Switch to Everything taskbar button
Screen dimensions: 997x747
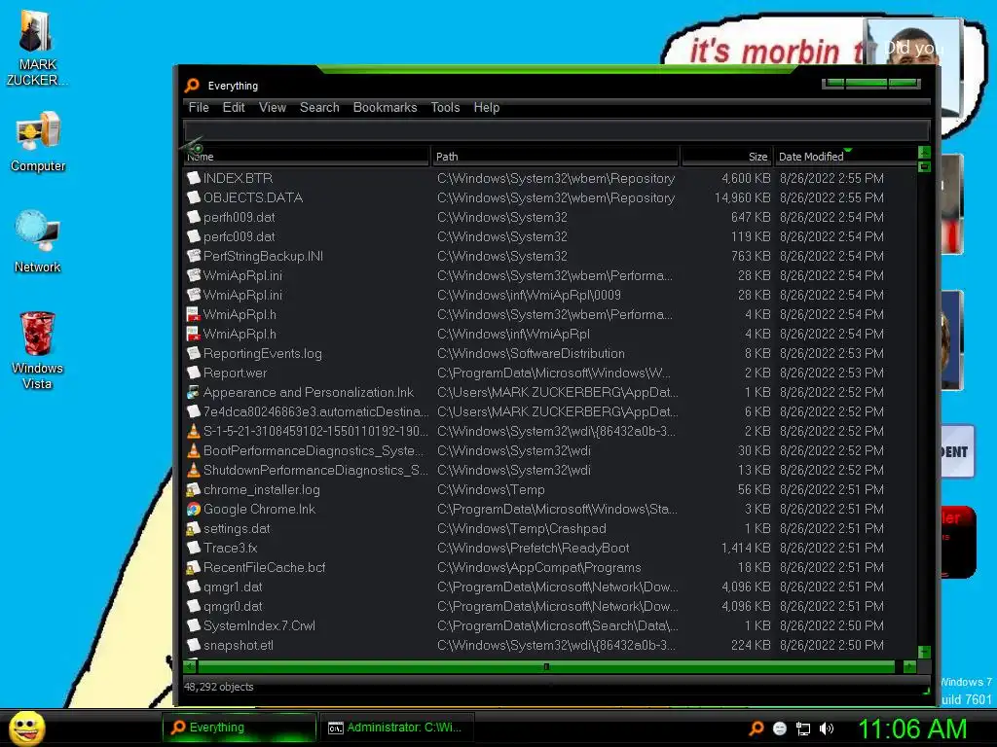coord(240,728)
